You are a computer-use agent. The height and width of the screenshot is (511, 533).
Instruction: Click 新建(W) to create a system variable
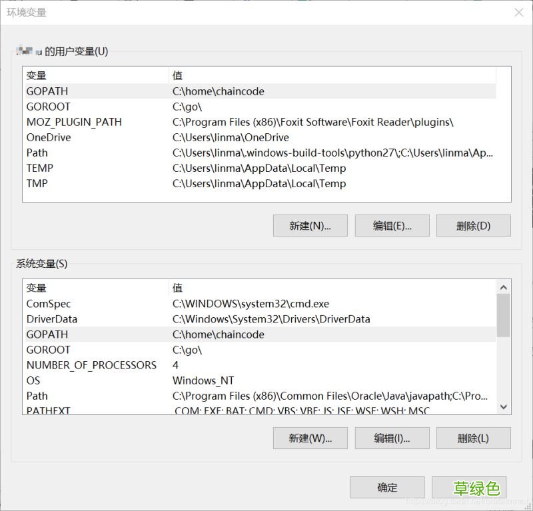pos(310,438)
